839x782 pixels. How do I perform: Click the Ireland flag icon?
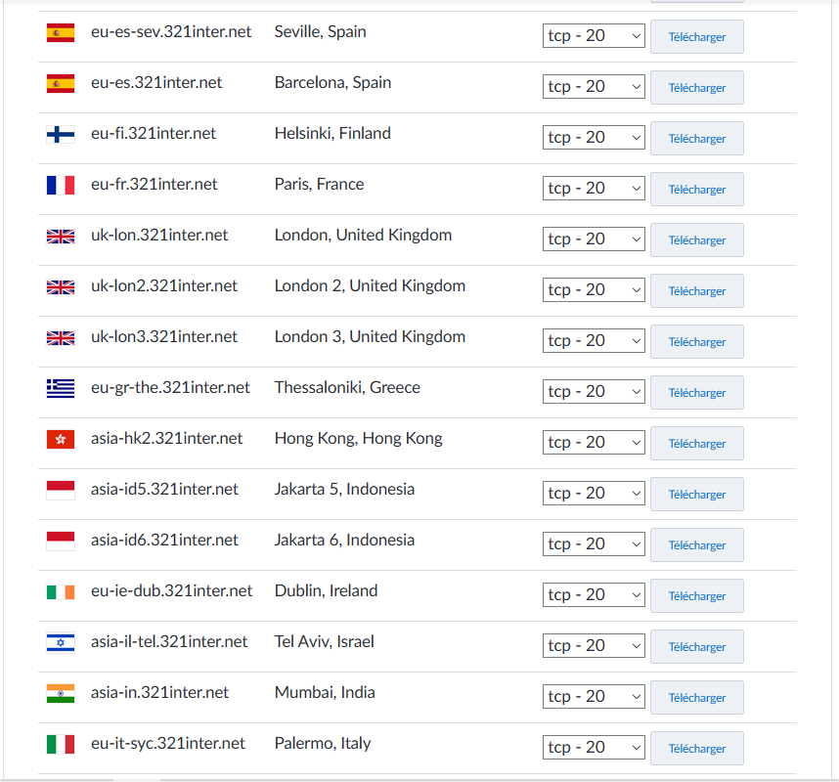(61, 592)
